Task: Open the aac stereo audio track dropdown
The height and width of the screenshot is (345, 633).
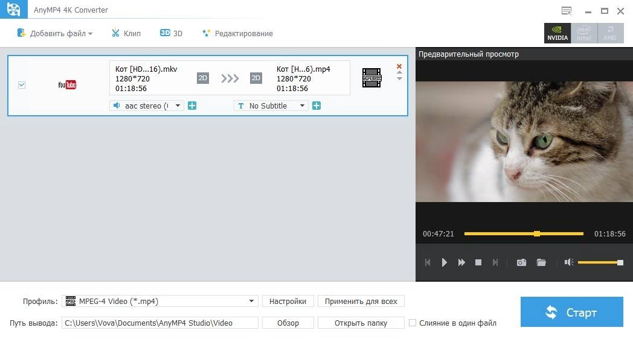Action: pos(147,106)
